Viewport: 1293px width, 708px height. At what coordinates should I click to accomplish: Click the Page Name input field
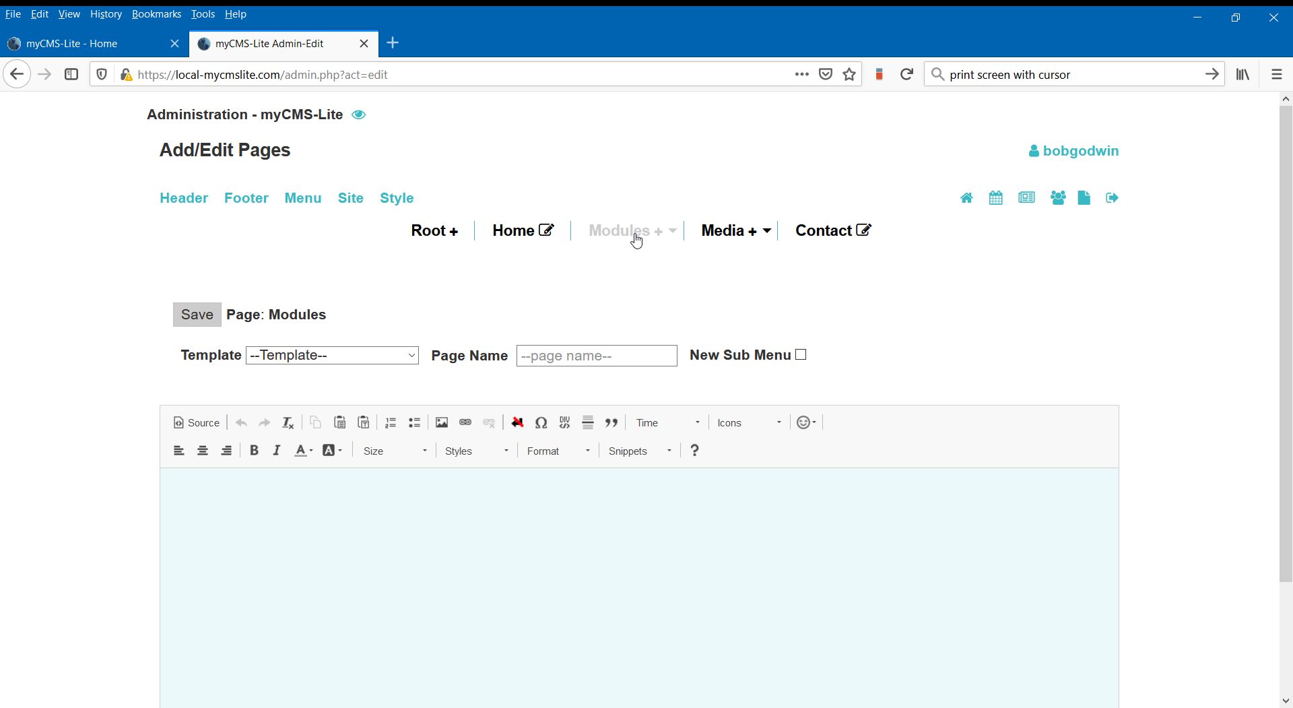click(597, 356)
